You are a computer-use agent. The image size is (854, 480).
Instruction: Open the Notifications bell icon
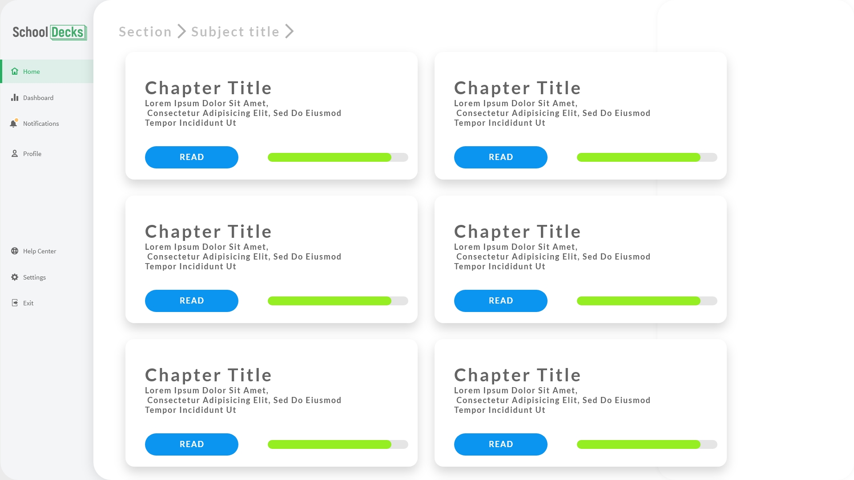click(14, 124)
